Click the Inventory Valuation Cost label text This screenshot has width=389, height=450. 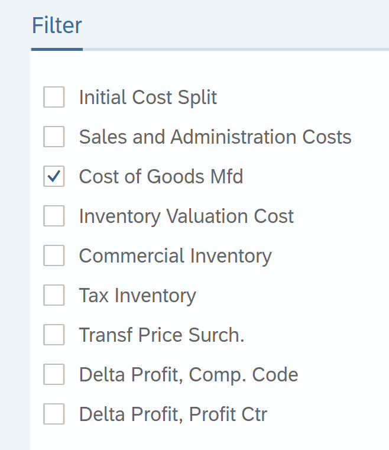pos(186,216)
